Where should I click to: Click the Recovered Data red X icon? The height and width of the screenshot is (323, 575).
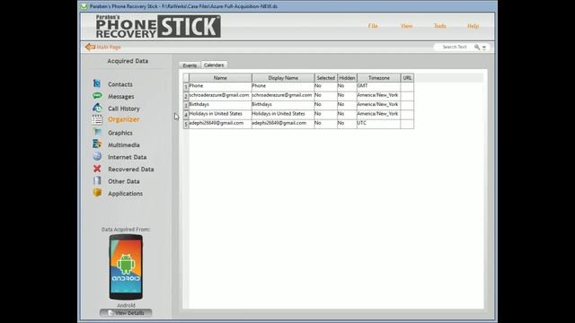(97, 169)
